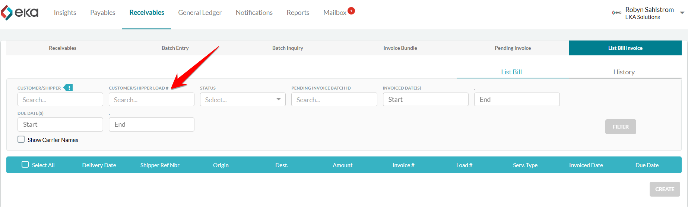Click the EKA logo
The image size is (688, 207).
(x=19, y=13)
